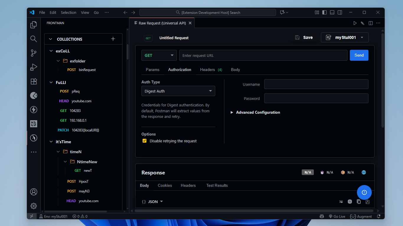Open the JSON format dropdown in response
403x226 pixels.
click(152, 202)
